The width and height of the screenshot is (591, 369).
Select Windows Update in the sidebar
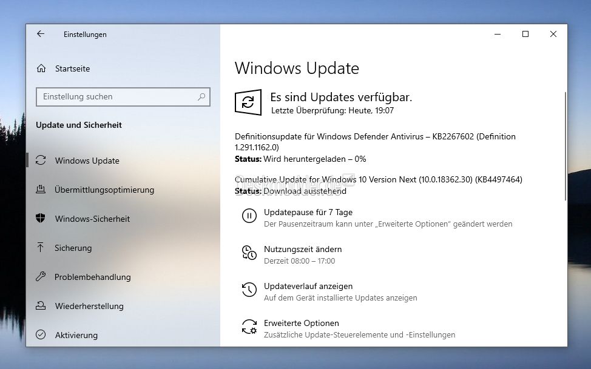[x=87, y=161]
